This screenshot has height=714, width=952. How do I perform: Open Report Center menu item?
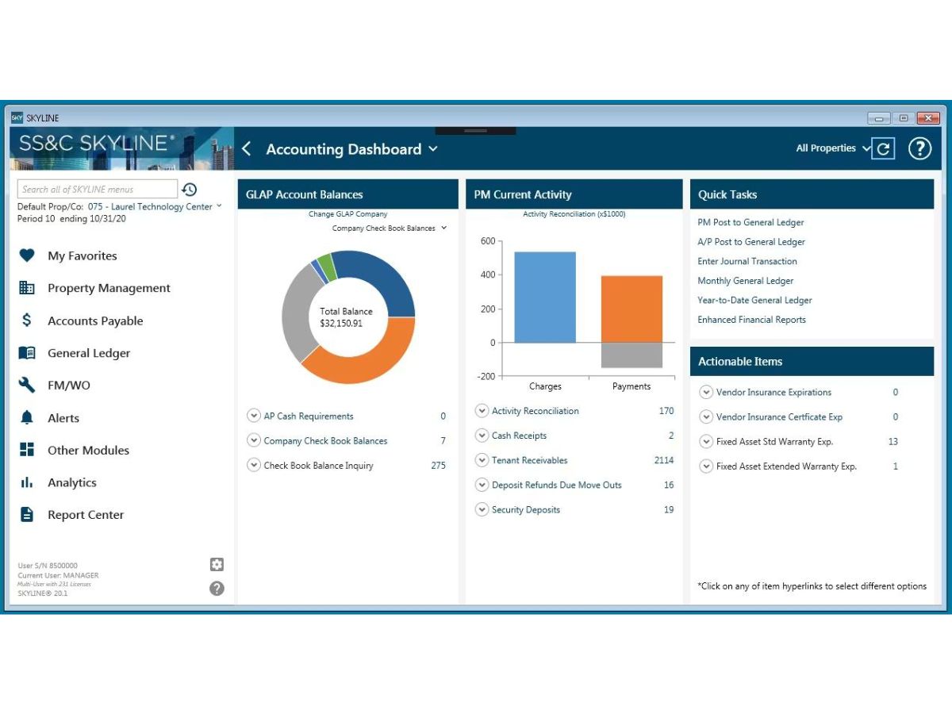(86, 515)
